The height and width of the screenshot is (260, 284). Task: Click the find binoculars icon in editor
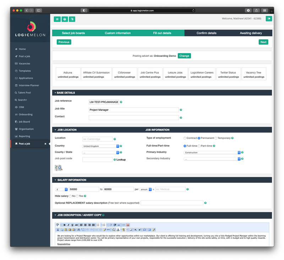78,229
